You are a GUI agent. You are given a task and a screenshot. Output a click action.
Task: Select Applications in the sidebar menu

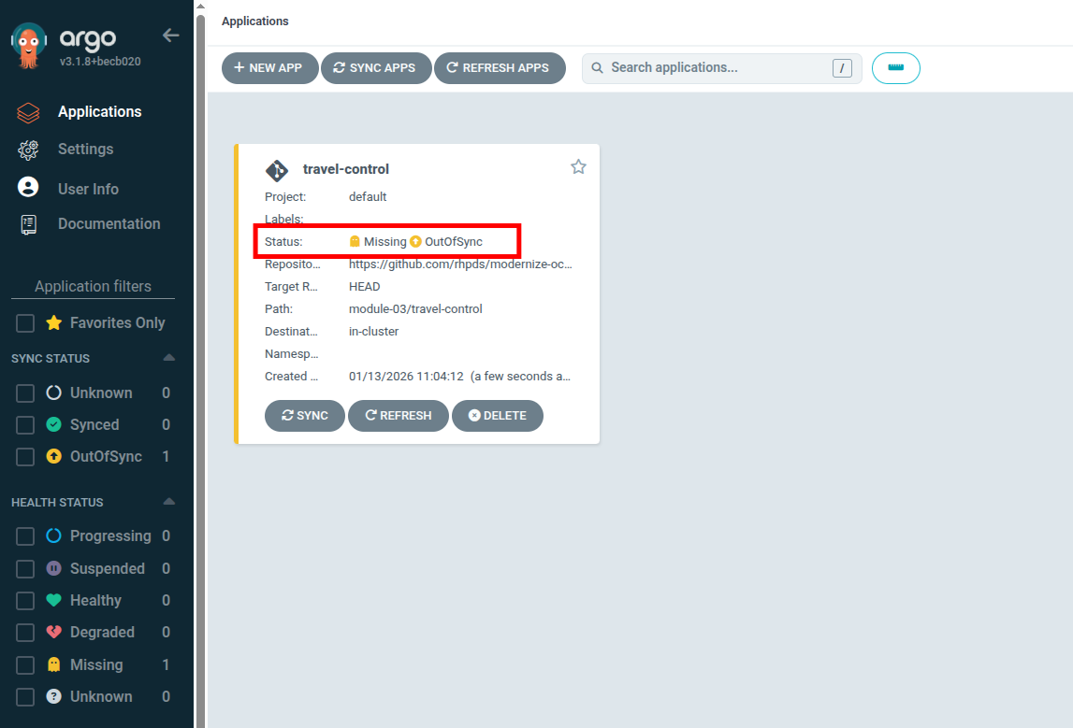point(98,111)
